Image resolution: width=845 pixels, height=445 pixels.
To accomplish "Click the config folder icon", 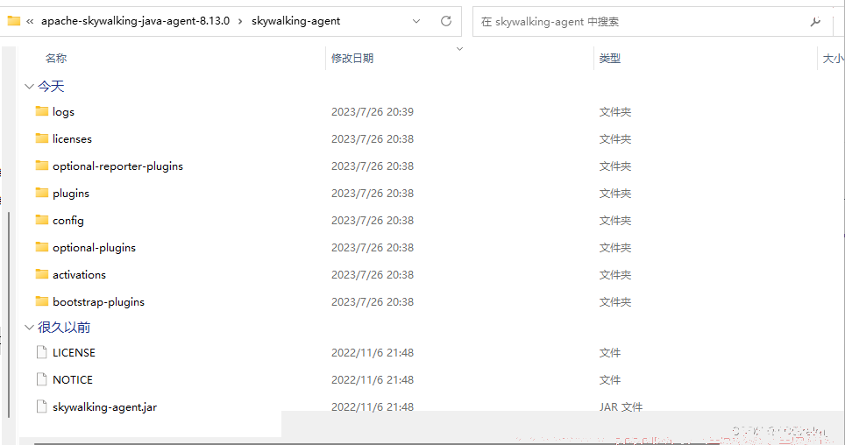I will coord(41,220).
